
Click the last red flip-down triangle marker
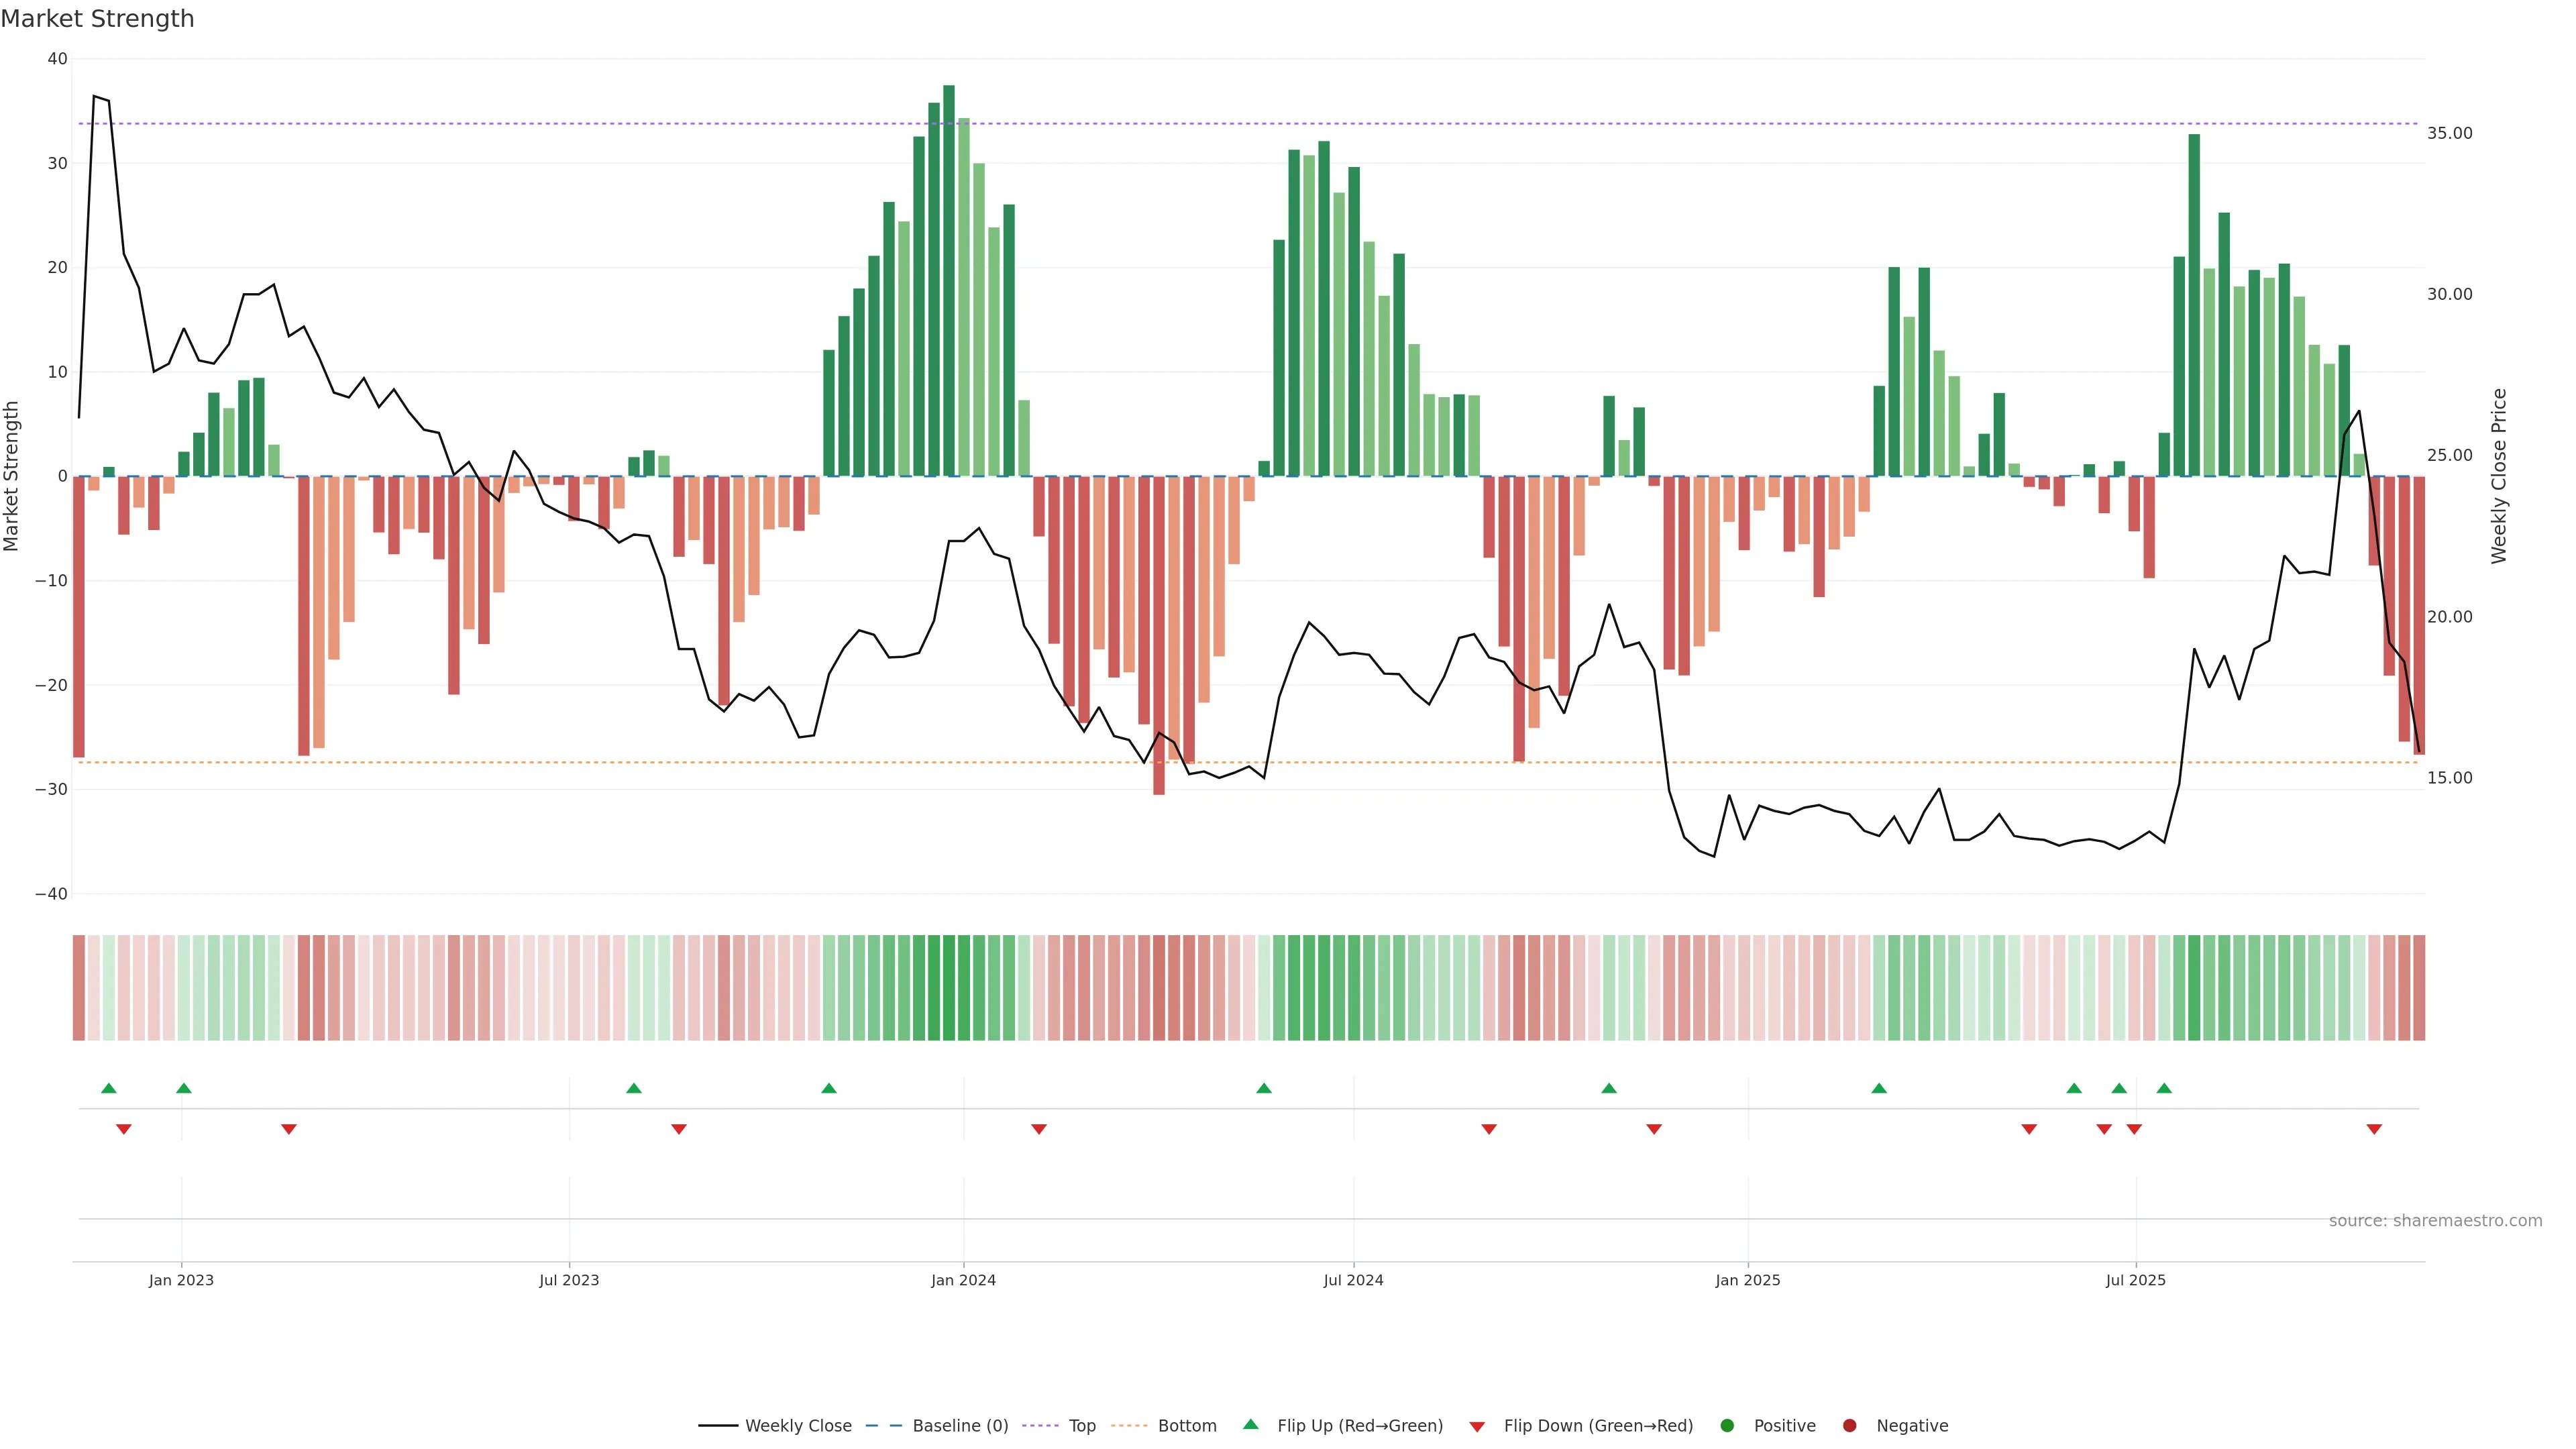2374,1129
